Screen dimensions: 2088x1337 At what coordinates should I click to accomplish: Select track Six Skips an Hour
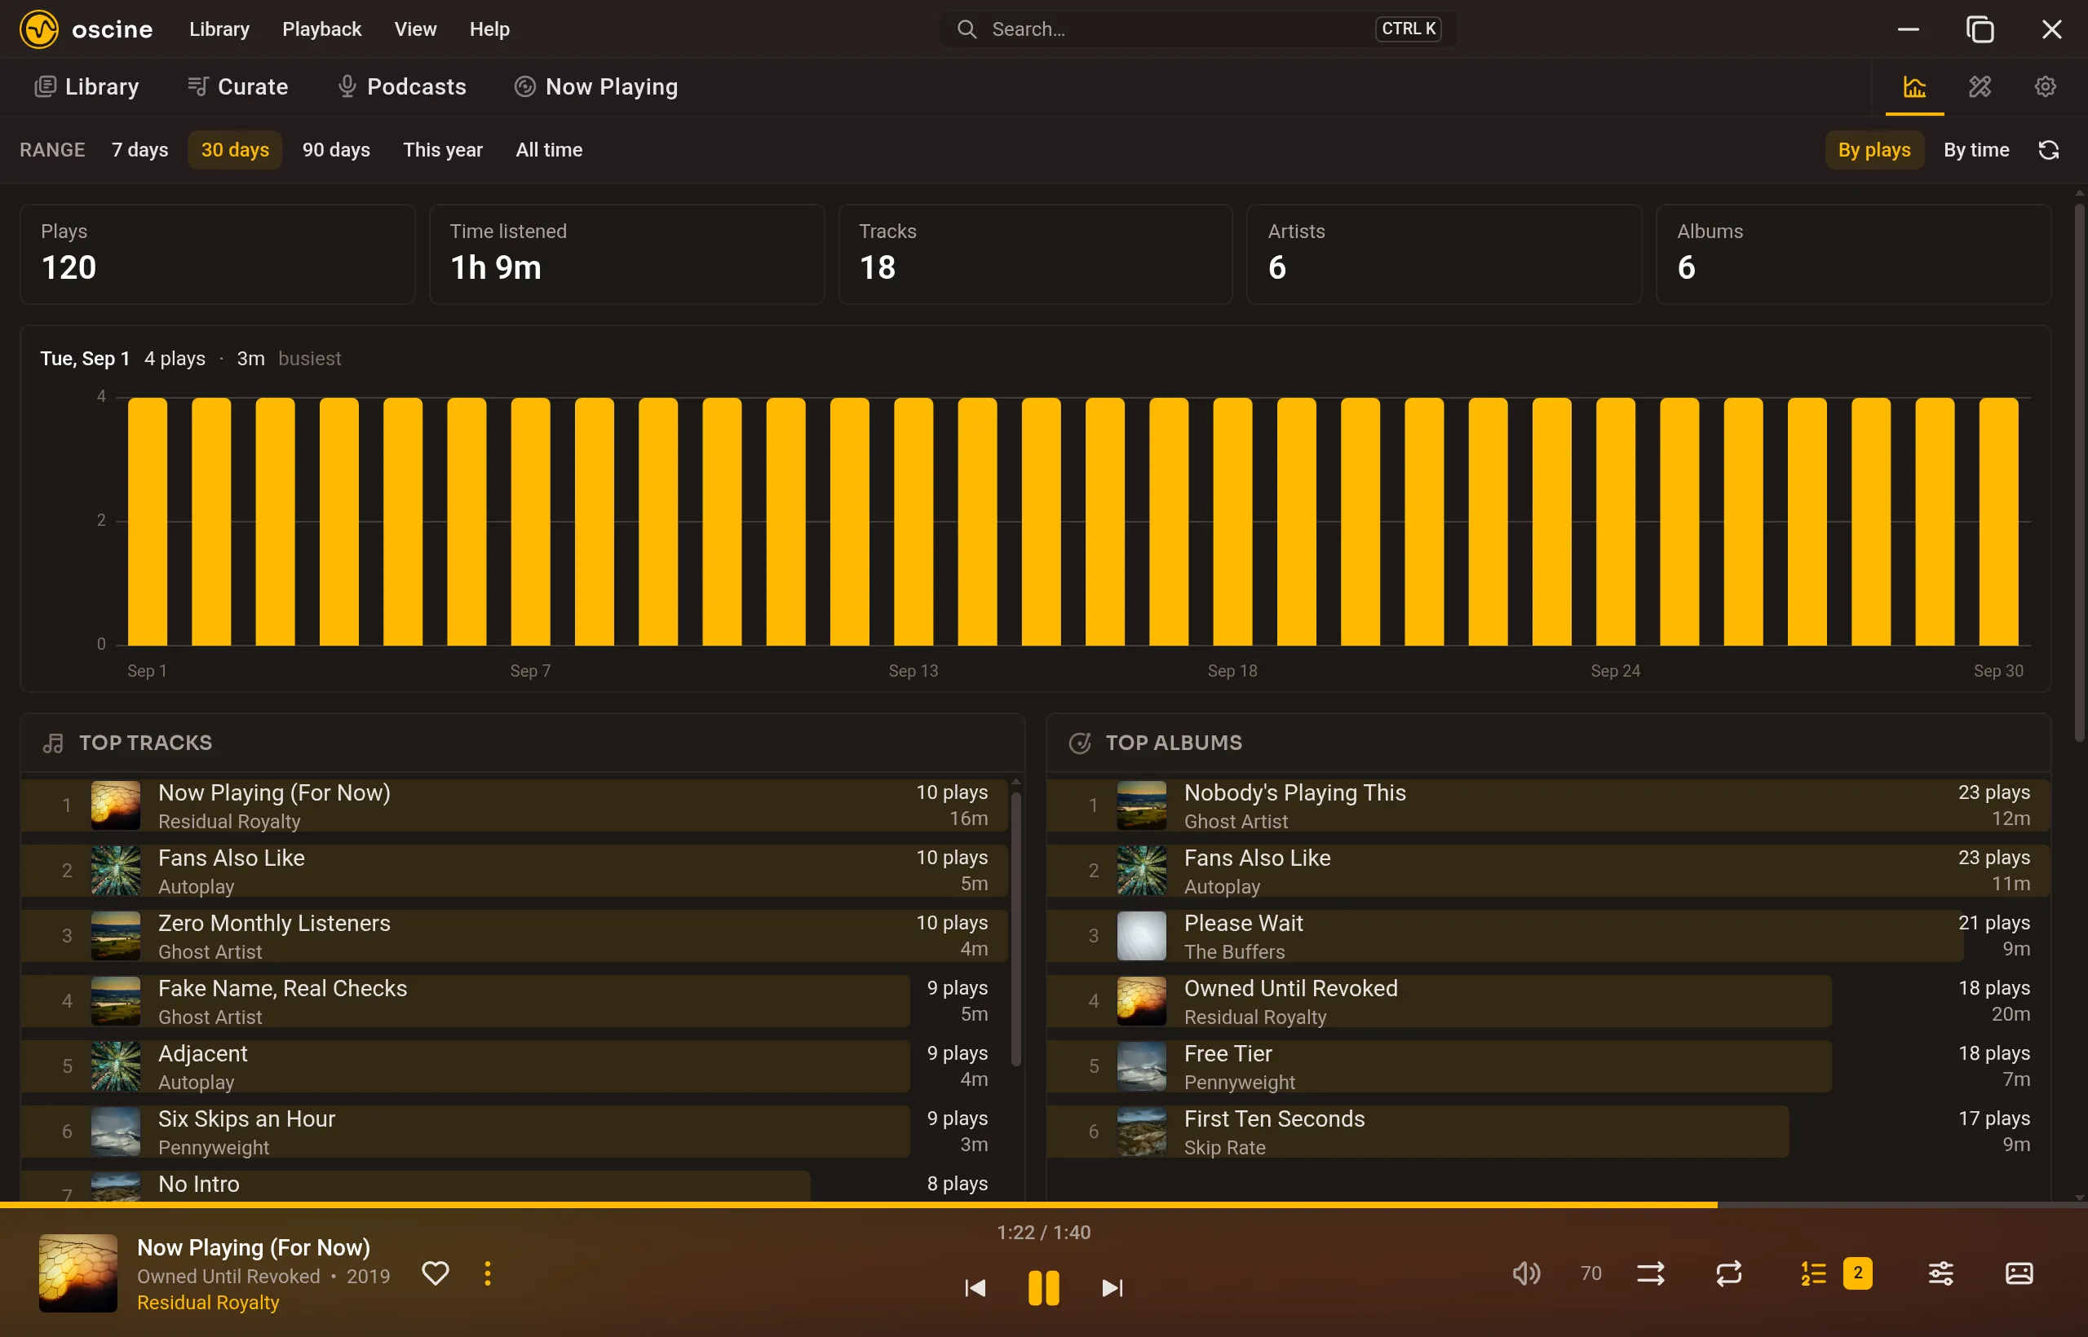[514, 1132]
